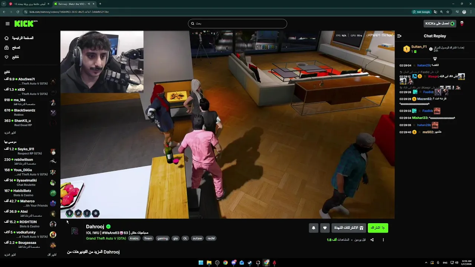475x267 pixels.
Task: Open the home page sidebar icon
Action: tap(6, 38)
